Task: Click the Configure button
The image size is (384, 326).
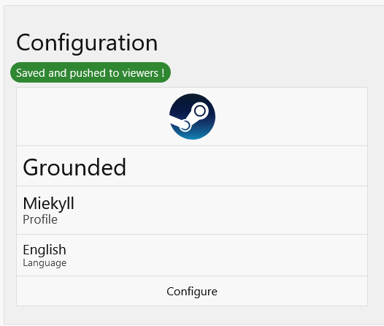Action: tap(192, 291)
